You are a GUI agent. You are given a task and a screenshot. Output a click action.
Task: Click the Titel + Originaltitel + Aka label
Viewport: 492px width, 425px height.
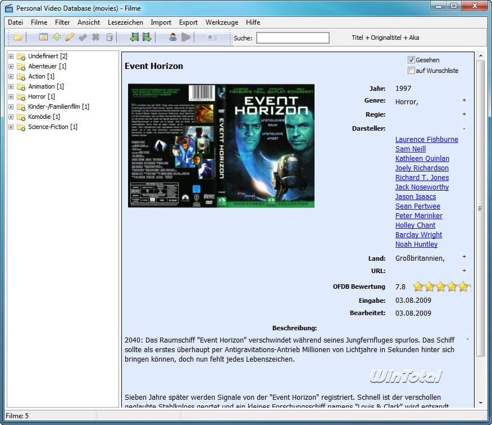(385, 38)
